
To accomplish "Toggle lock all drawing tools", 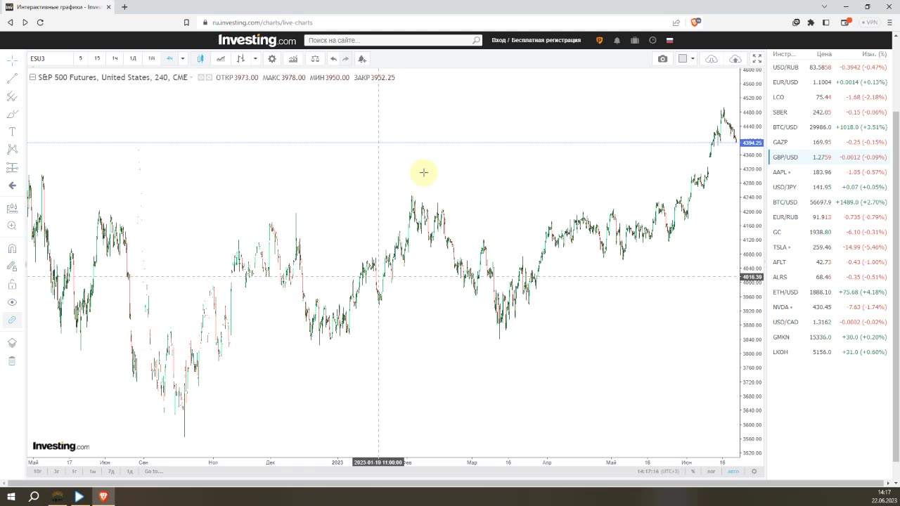I will click(x=12, y=285).
